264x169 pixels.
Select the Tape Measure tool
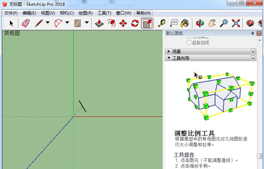[162, 23]
